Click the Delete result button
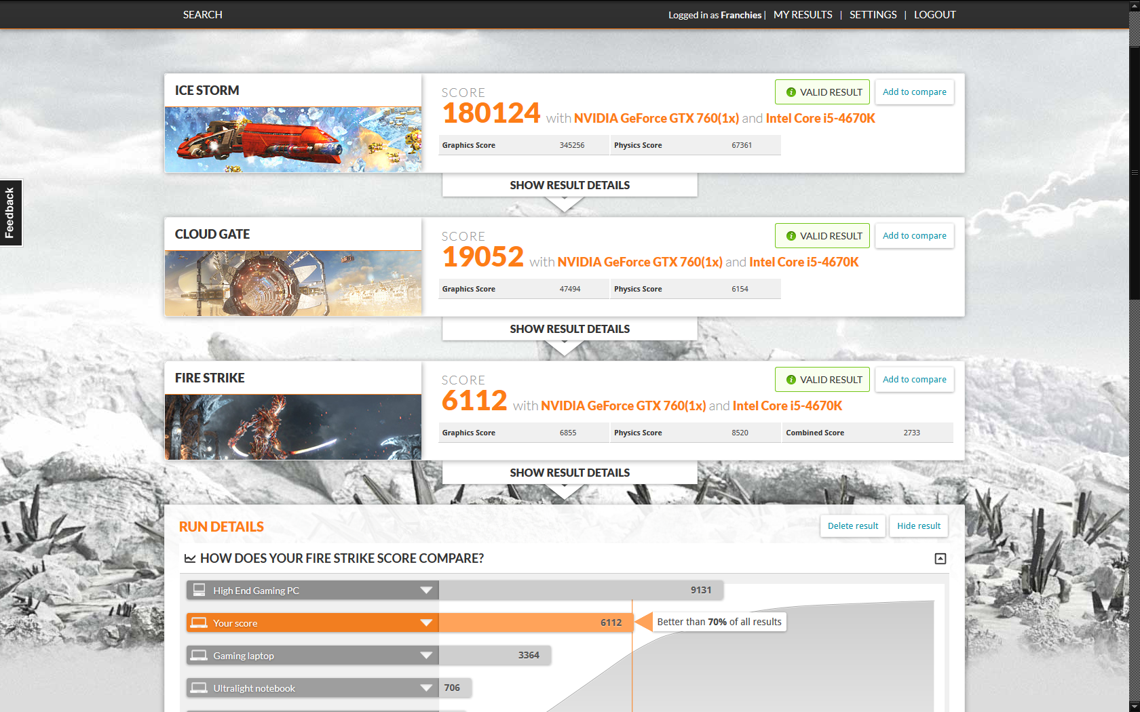Viewport: 1140px width, 712px height. (x=853, y=526)
